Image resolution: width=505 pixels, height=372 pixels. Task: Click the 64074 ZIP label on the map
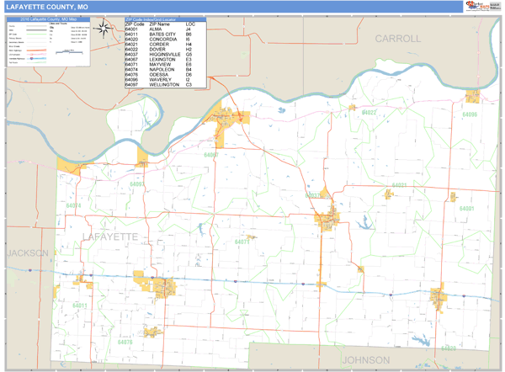[x=74, y=205]
